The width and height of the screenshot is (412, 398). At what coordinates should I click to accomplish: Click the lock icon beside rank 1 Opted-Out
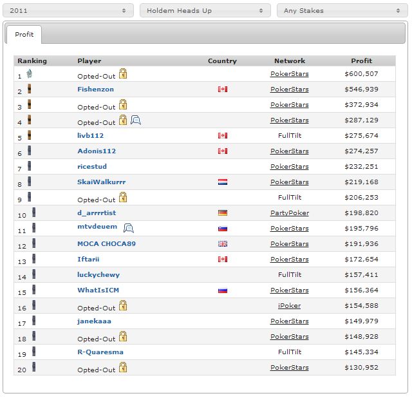(x=123, y=73)
